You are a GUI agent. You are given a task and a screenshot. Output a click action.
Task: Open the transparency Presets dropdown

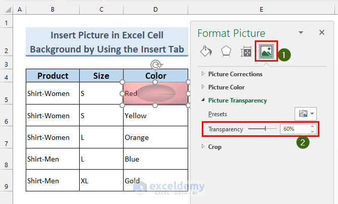(x=306, y=114)
